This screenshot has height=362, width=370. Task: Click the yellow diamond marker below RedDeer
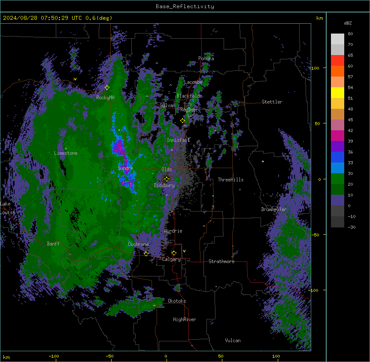coord(183,121)
